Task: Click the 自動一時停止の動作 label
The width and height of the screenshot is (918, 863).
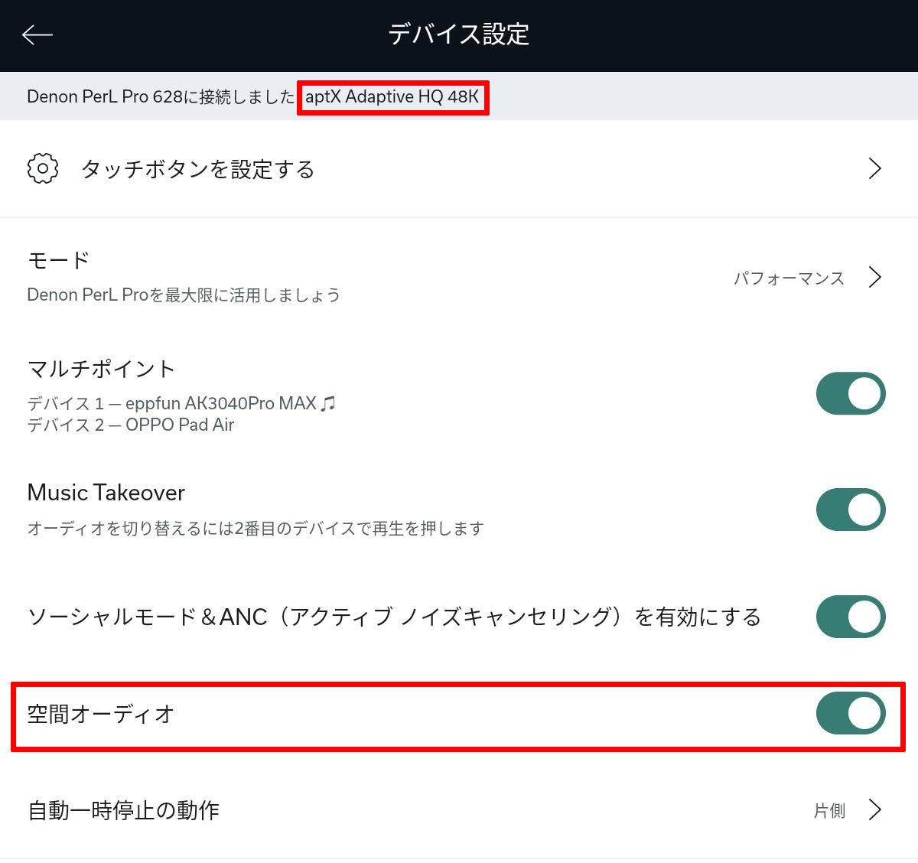Action: pos(124,810)
